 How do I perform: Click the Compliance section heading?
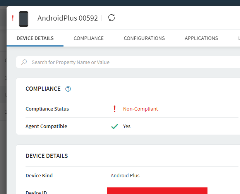click(x=43, y=89)
